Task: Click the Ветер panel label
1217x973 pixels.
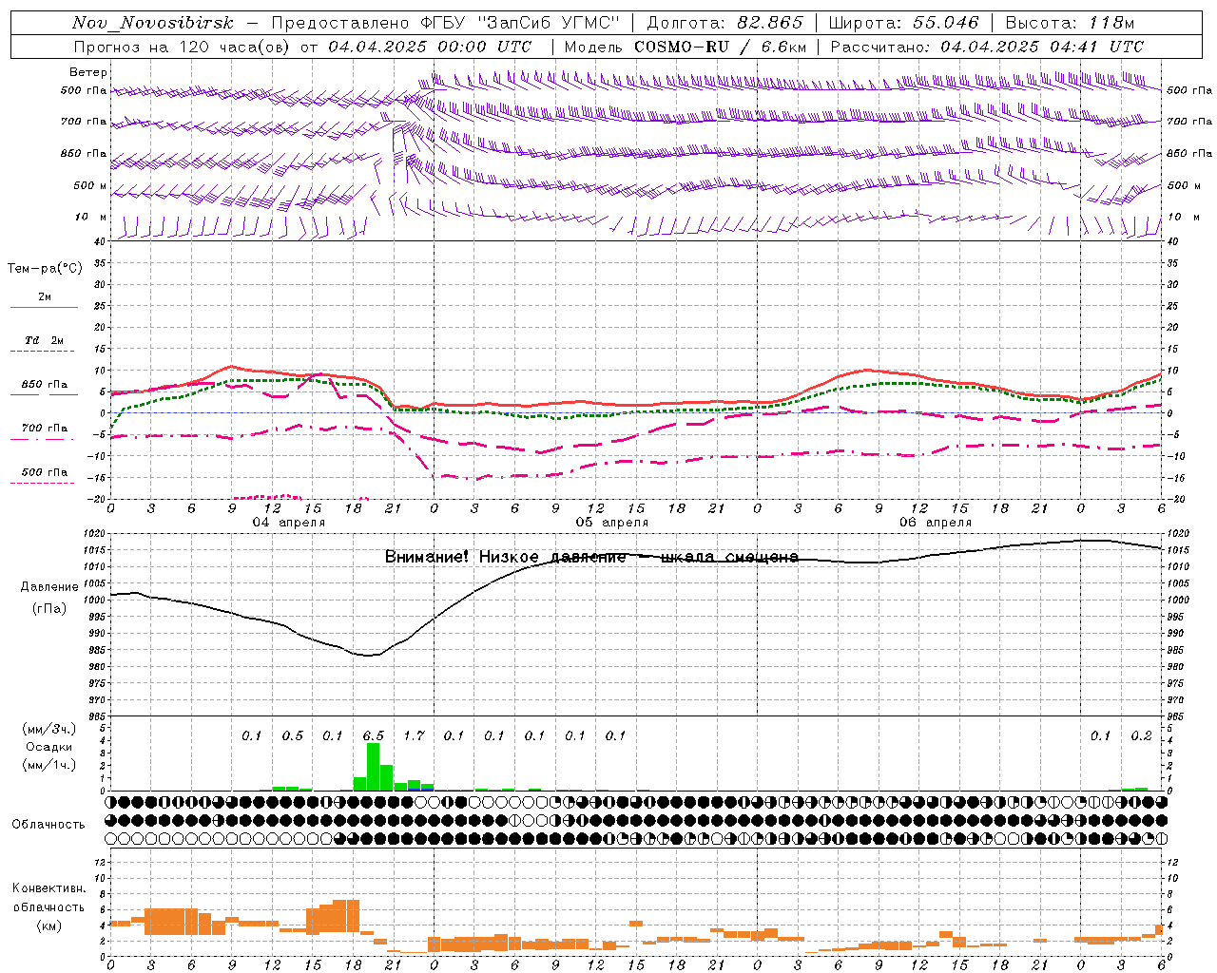Action: pos(88,72)
